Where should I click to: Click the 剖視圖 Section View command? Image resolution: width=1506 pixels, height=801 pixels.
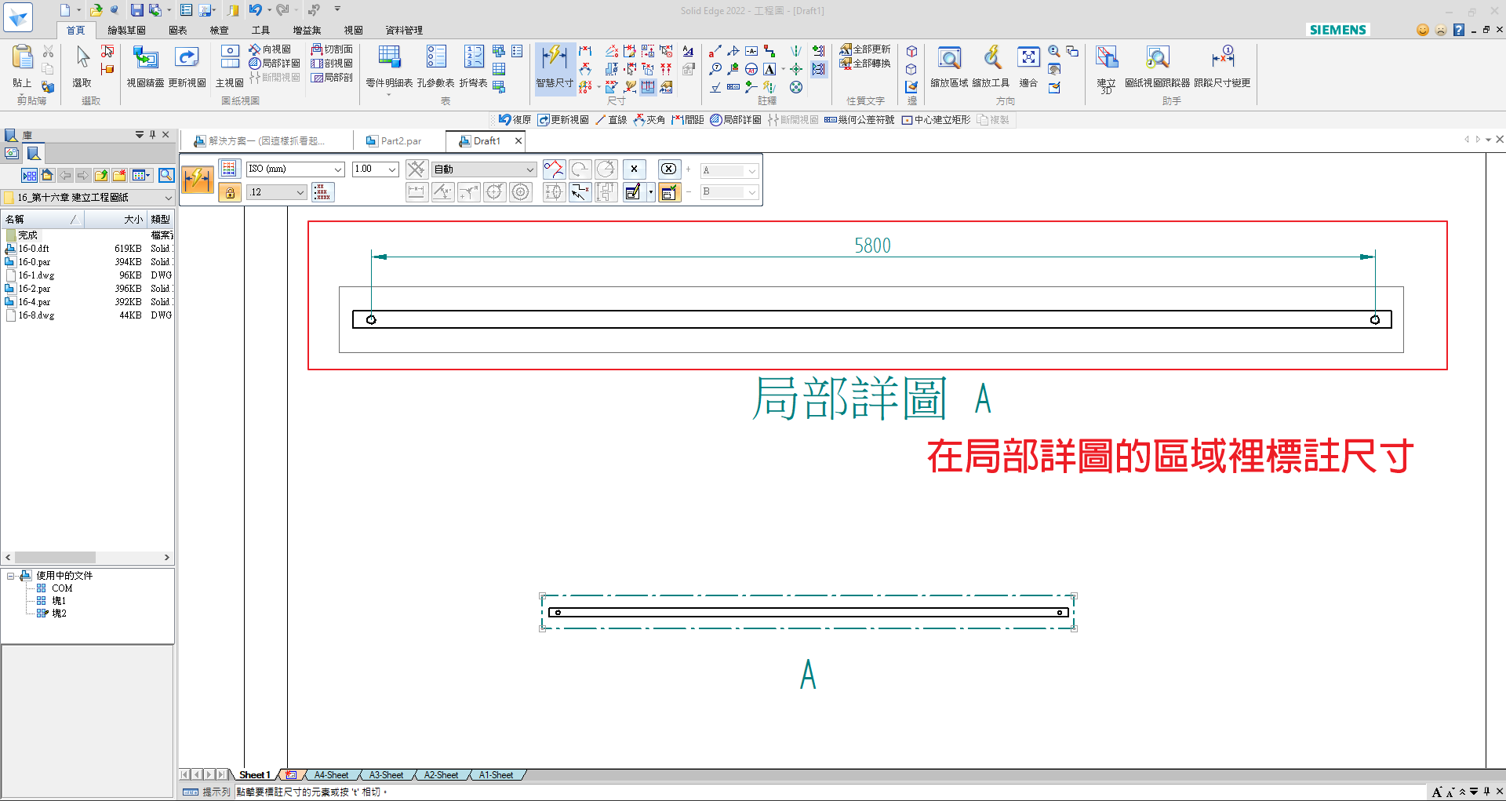click(331, 63)
